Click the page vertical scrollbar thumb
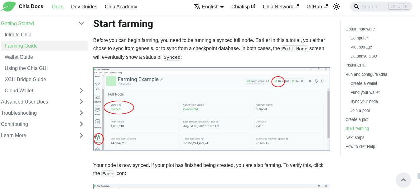This screenshot has height=189, width=420. pyautogui.click(x=419, y=176)
